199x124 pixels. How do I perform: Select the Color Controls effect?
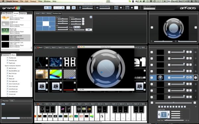[14, 84]
